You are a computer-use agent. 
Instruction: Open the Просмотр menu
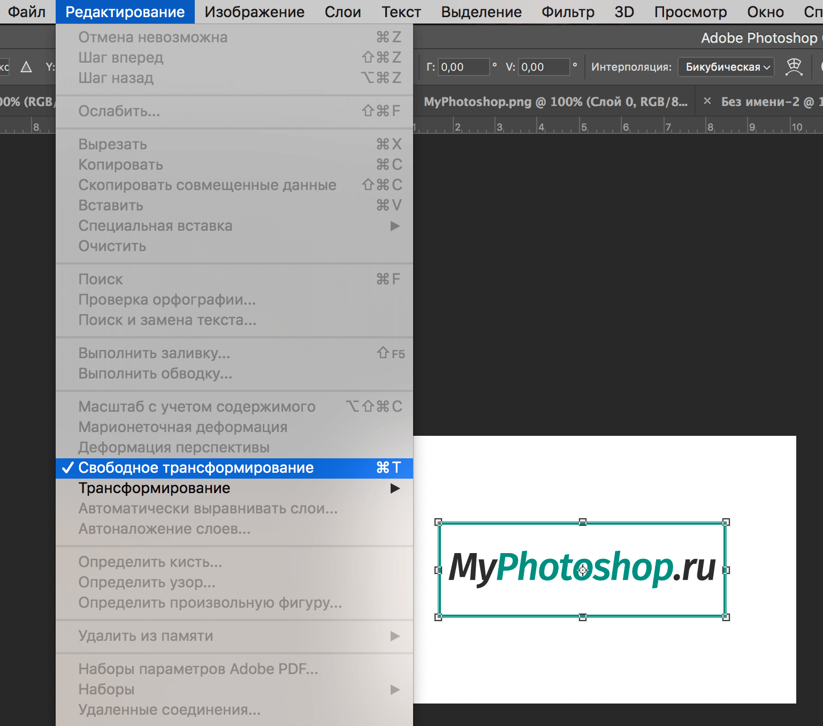(690, 12)
